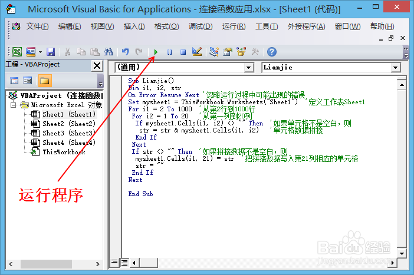Viewport: 414px width, 275px height.
Task: Click the project panel horizontal scrollbar thumb
Action: pyautogui.click(x=46, y=264)
